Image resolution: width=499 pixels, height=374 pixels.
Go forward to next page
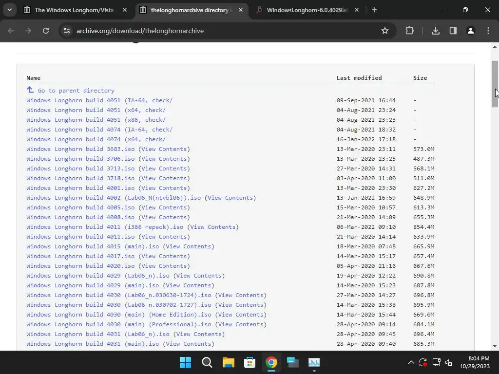point(28,31)
